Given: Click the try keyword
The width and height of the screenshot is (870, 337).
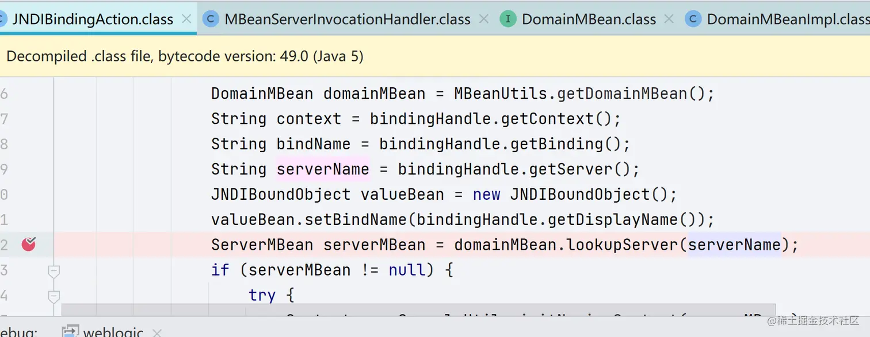Looking at the screenshot, I should click(x=262, y=295).
